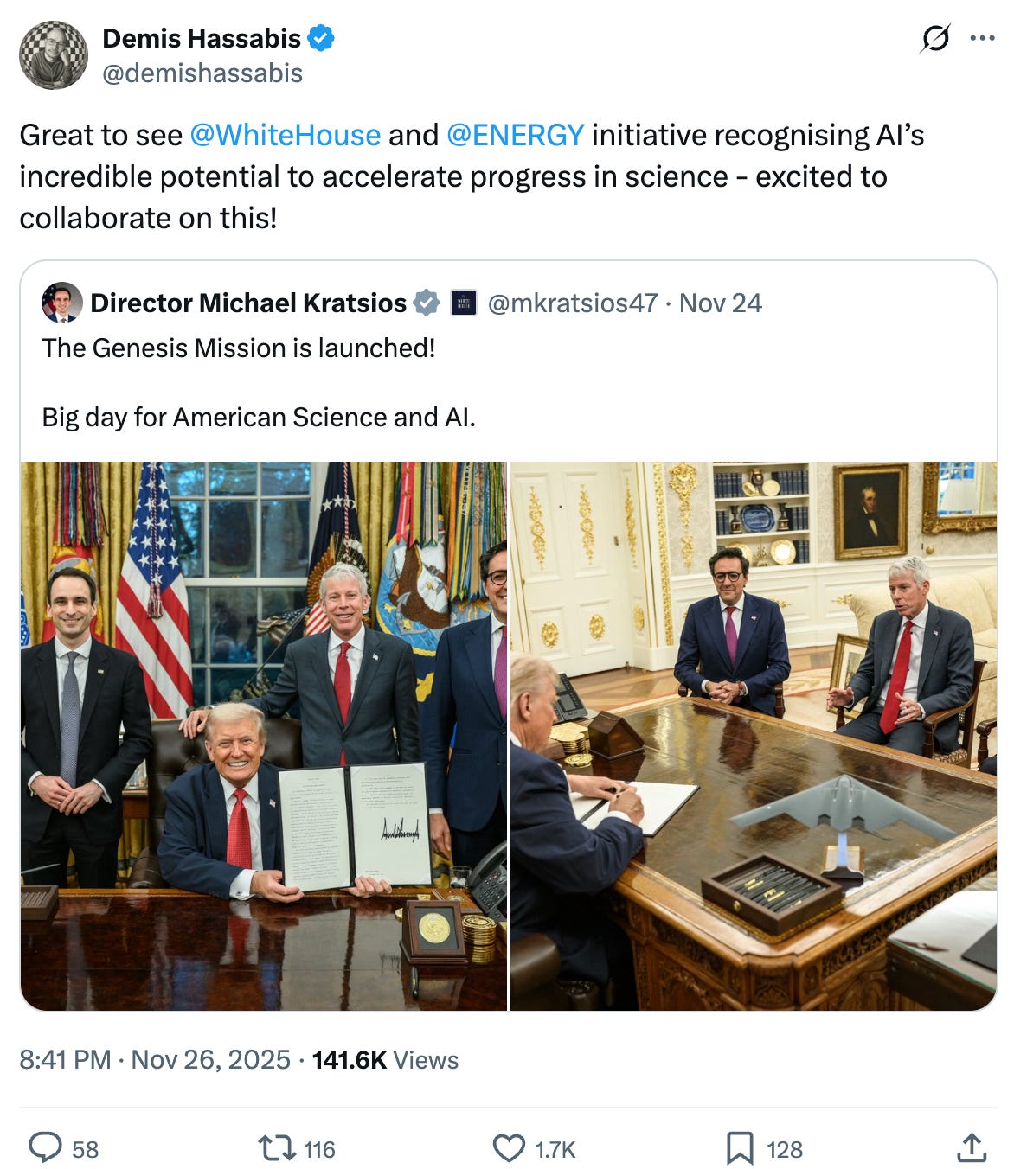Open the right Oval Office desk photo
The height and width of the screenshot is (1169, 1014).
click(x=754, y=736)
